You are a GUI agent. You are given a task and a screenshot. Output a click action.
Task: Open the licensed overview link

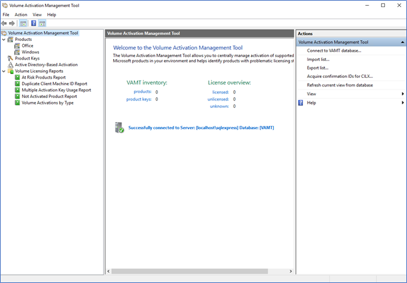(220, 92)
